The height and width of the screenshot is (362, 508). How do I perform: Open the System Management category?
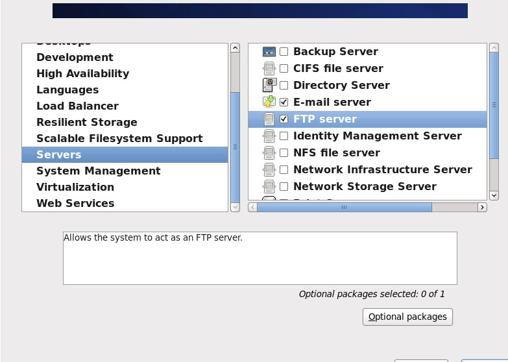pos(125,171)
